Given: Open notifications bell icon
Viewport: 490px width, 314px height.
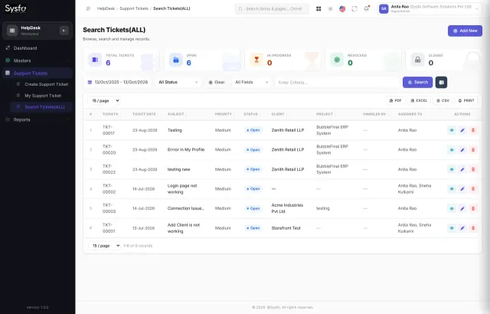Looking at the screenshot, I should pos(366,8).
